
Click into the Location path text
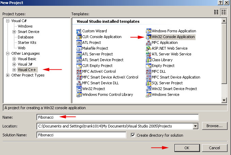(x=105, y=126)
